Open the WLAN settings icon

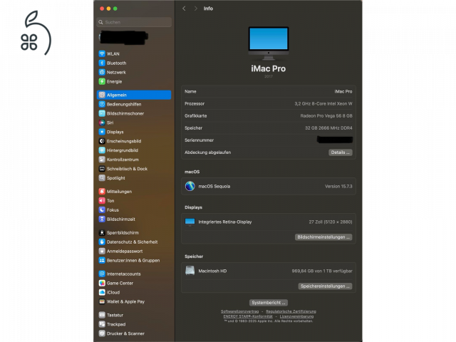102,54
